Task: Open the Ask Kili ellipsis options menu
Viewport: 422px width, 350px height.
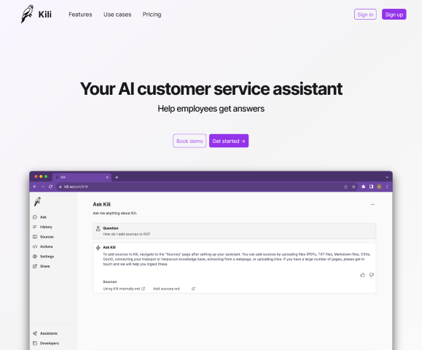Action: pos(372,204)
